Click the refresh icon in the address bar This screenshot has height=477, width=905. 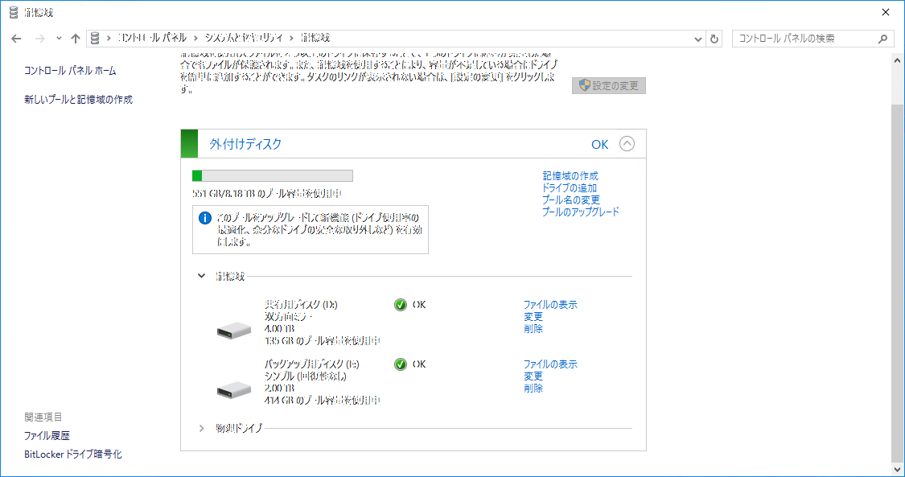pyautogui.click(x=714, y=39)
